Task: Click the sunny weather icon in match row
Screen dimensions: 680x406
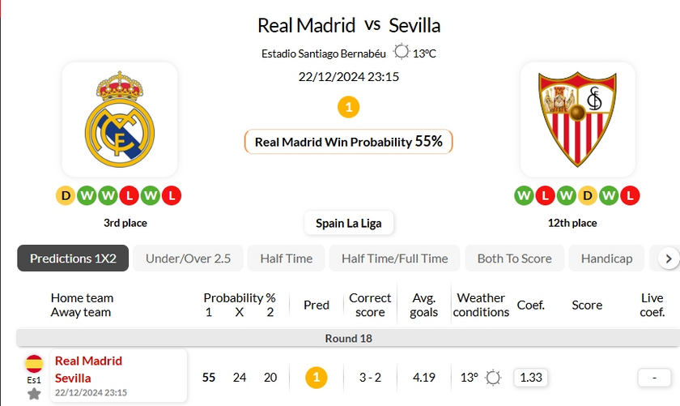Action: 493,377
